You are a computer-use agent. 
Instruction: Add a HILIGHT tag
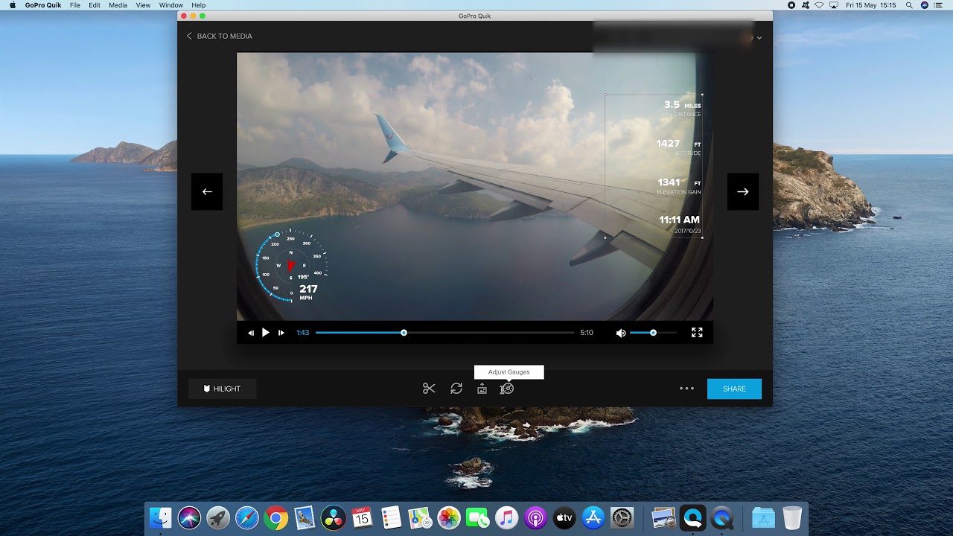[x=222, y=389]
